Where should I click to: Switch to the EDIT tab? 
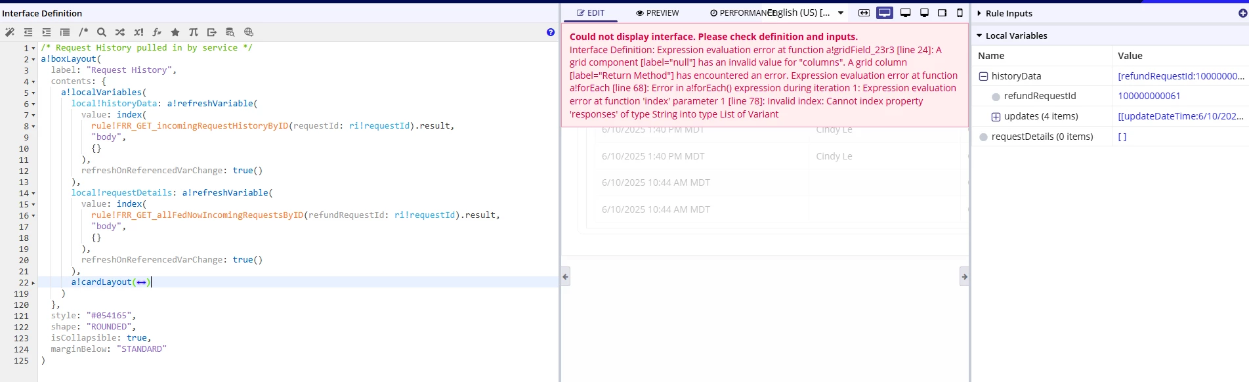(590, 12)
